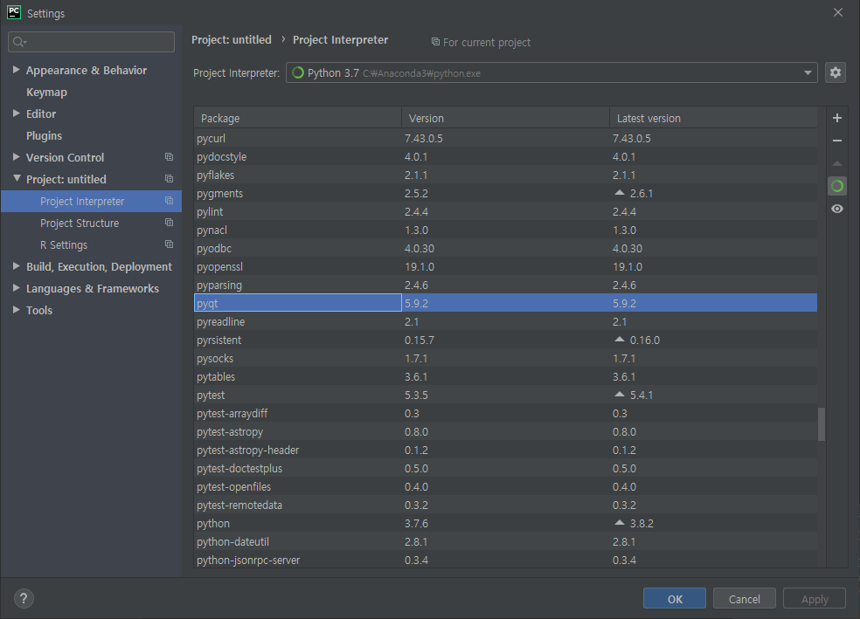Expand the Tools section
Screen dimensions: 860x619
(16, 310)
